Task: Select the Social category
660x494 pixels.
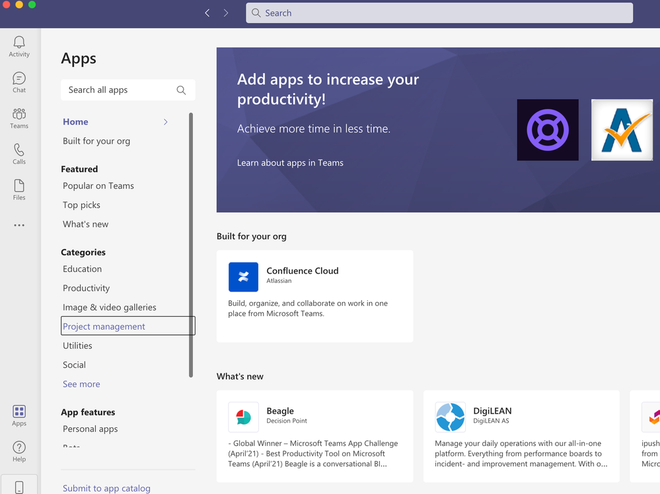Action: pyautogui.click(x=74, y=365)
